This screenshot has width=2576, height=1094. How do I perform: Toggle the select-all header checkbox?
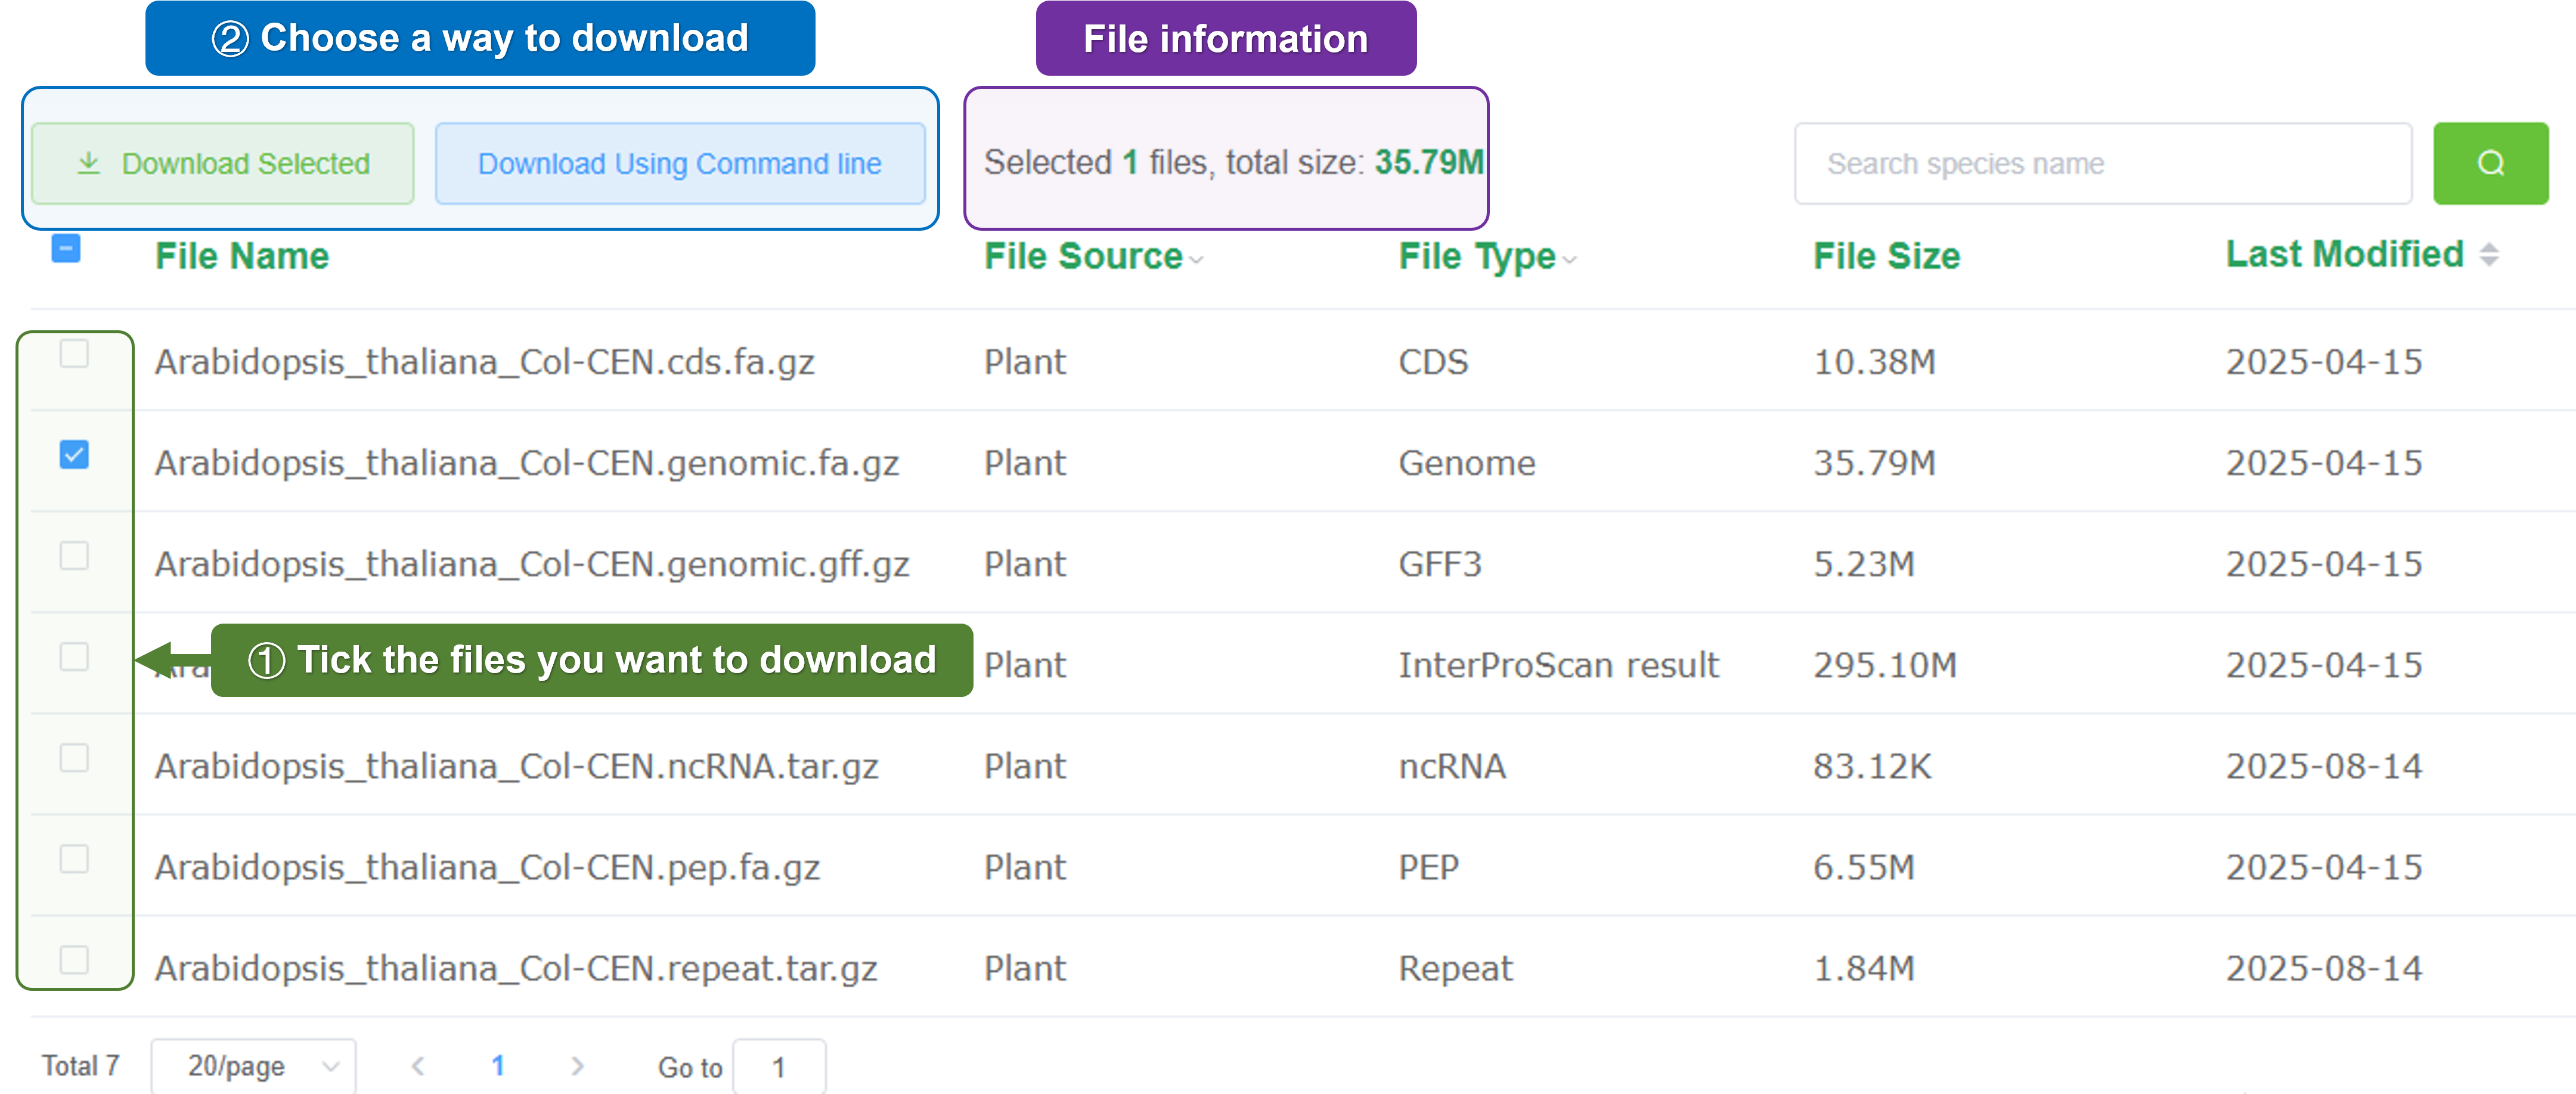(x=66, y=248)
